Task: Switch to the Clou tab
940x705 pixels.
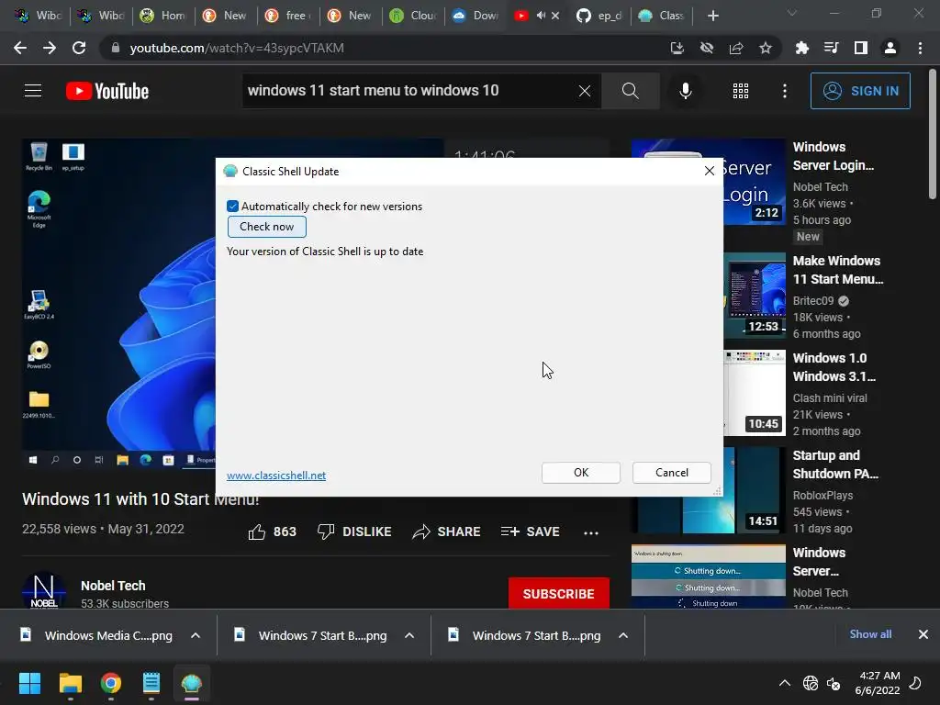Action: click(x=412, y=16)
